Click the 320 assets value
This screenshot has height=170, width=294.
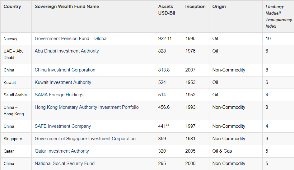pos(162,151)
